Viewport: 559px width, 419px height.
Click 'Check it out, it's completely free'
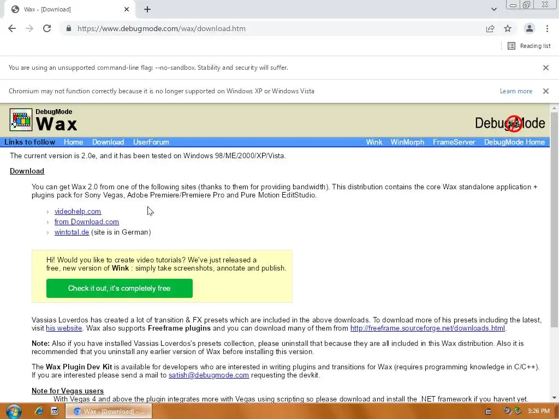(120, 288)
